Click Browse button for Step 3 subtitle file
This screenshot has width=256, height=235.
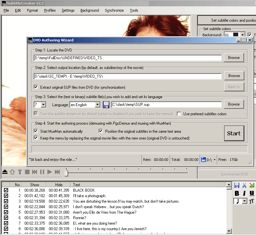pyautogui.click(x=234, y=104)
